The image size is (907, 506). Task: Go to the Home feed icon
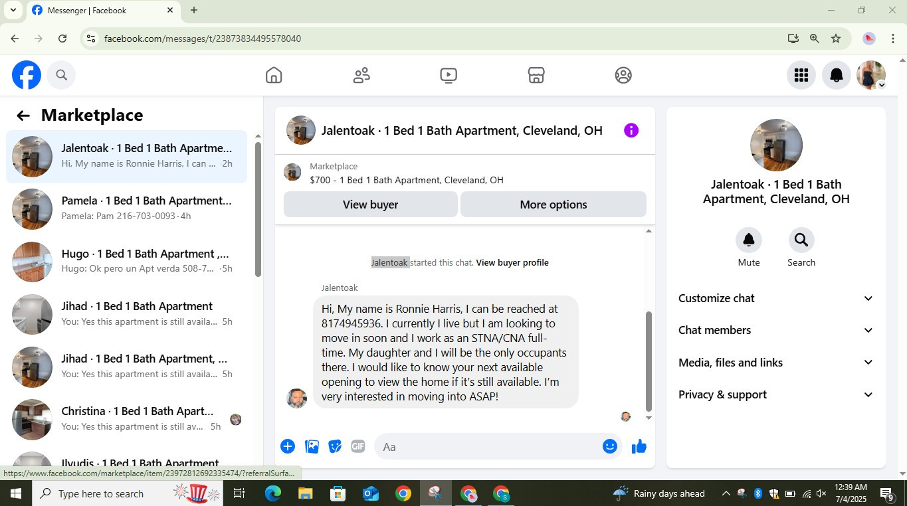coord(274,75)
